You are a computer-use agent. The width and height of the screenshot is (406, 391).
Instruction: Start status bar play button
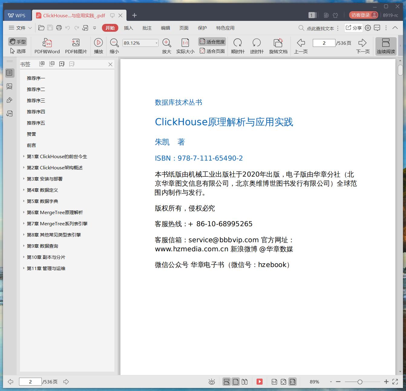(260, 382)
